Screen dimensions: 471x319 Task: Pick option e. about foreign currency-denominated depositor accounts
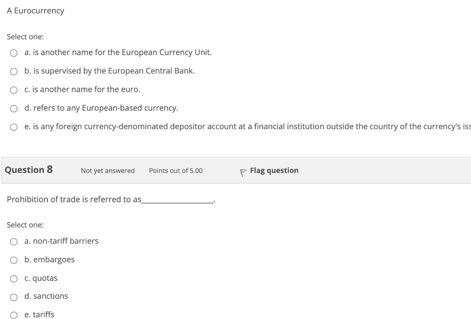(x=14, y=127)
